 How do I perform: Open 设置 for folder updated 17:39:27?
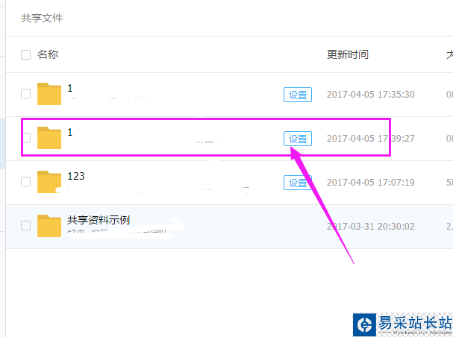pos(298,139)
